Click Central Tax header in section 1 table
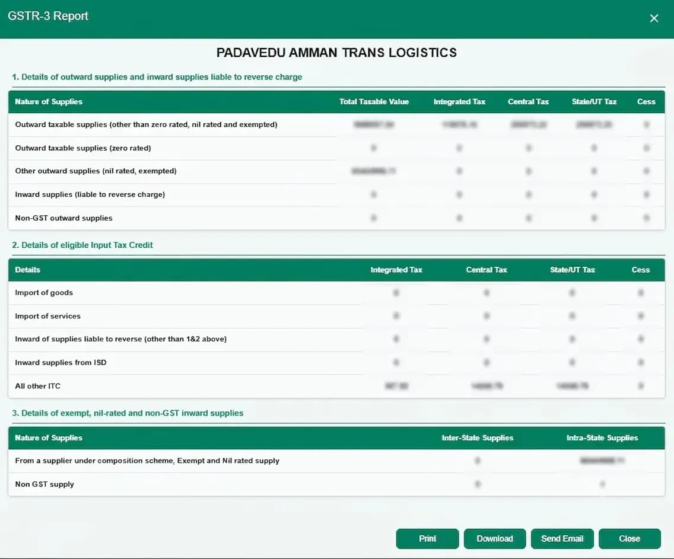Image resolution: width=674 pixels, height=559 pixels. [528, 102]
